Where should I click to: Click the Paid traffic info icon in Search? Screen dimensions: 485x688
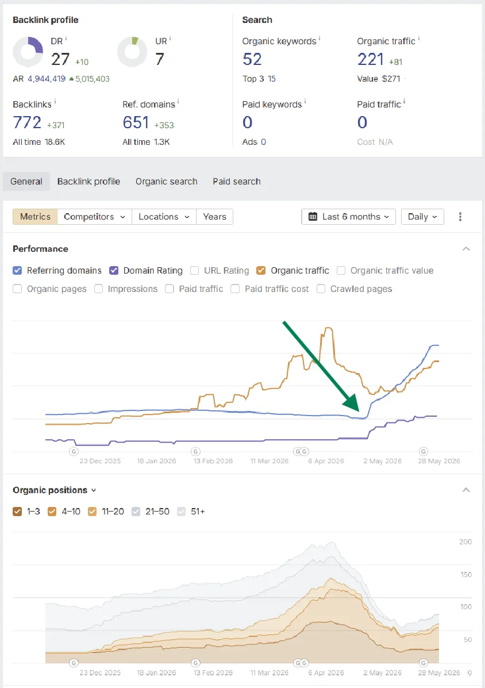coord(405,102)
